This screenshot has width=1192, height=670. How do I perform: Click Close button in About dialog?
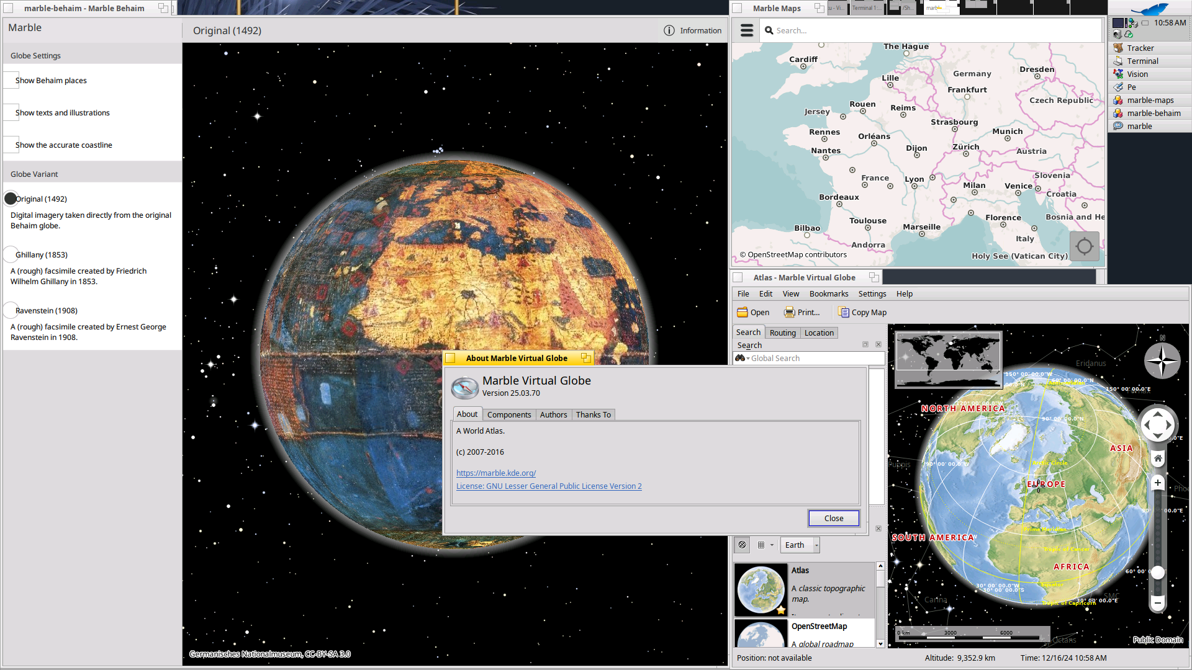click(834, 518)
